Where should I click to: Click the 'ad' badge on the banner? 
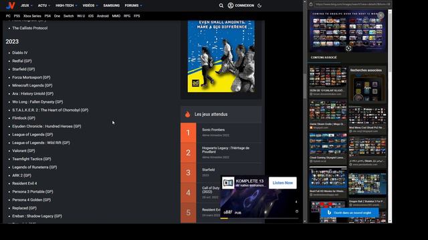[x=195, y=83]
